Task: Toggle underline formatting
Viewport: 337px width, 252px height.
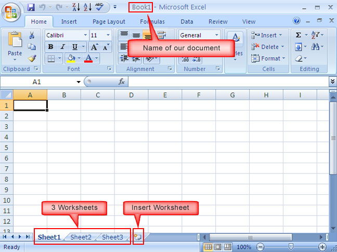Action: (x=75, y=47)
